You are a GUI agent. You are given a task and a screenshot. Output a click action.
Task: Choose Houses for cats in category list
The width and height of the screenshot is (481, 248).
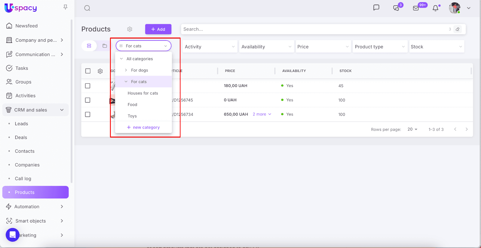click(x=143, y=93)
